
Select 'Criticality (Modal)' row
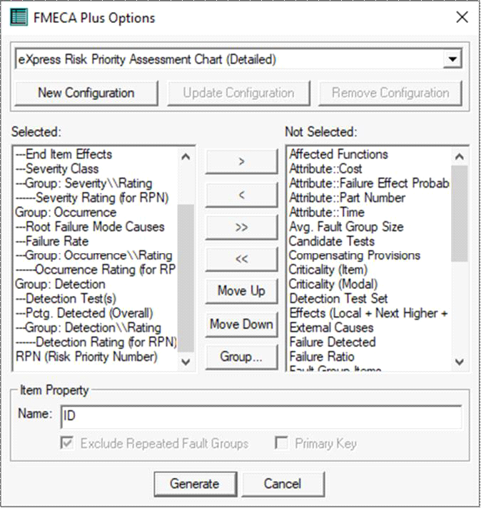(369, 285)
